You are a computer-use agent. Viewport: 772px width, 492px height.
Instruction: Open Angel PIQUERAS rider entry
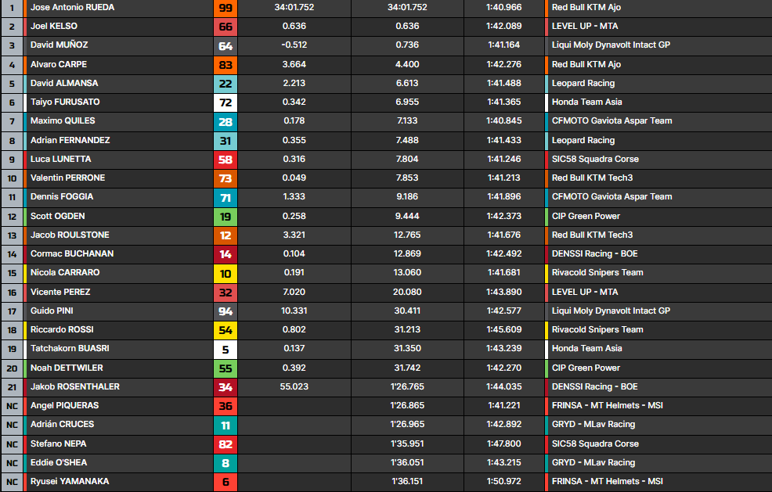pos(64,406)
